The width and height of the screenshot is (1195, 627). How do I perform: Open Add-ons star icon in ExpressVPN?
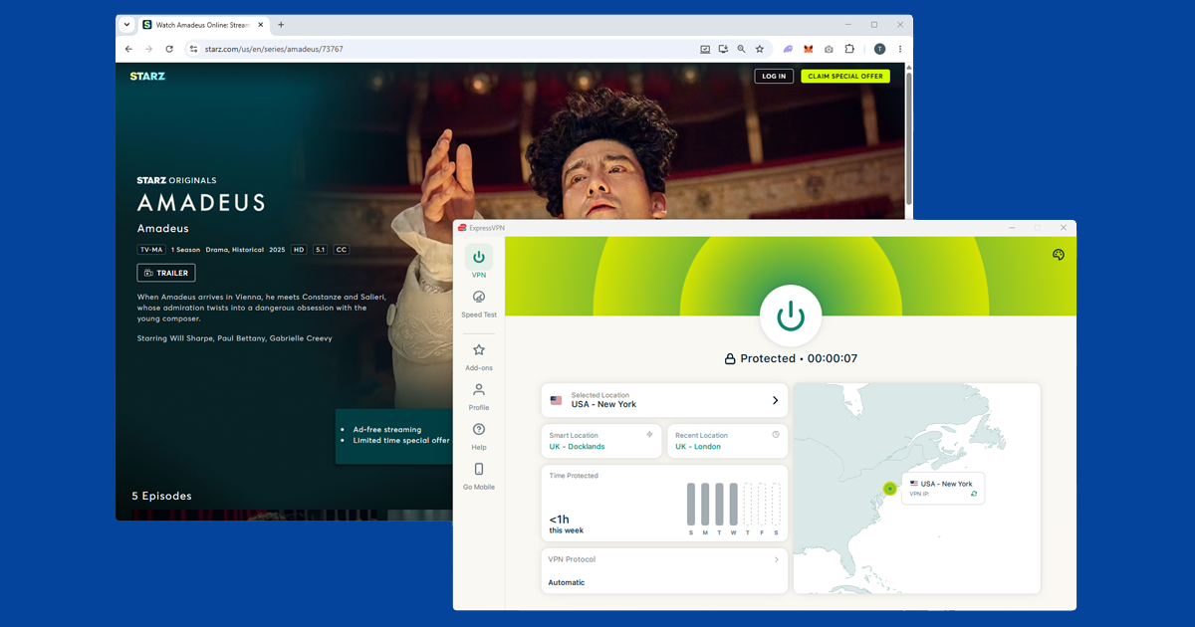[479, 350]
